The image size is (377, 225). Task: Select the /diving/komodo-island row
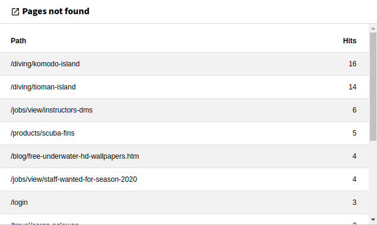(x=184, y=64)
